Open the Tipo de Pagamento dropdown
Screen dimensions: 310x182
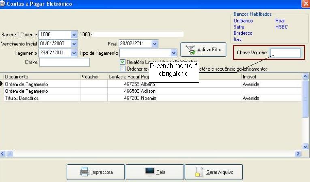coord(174,53)
